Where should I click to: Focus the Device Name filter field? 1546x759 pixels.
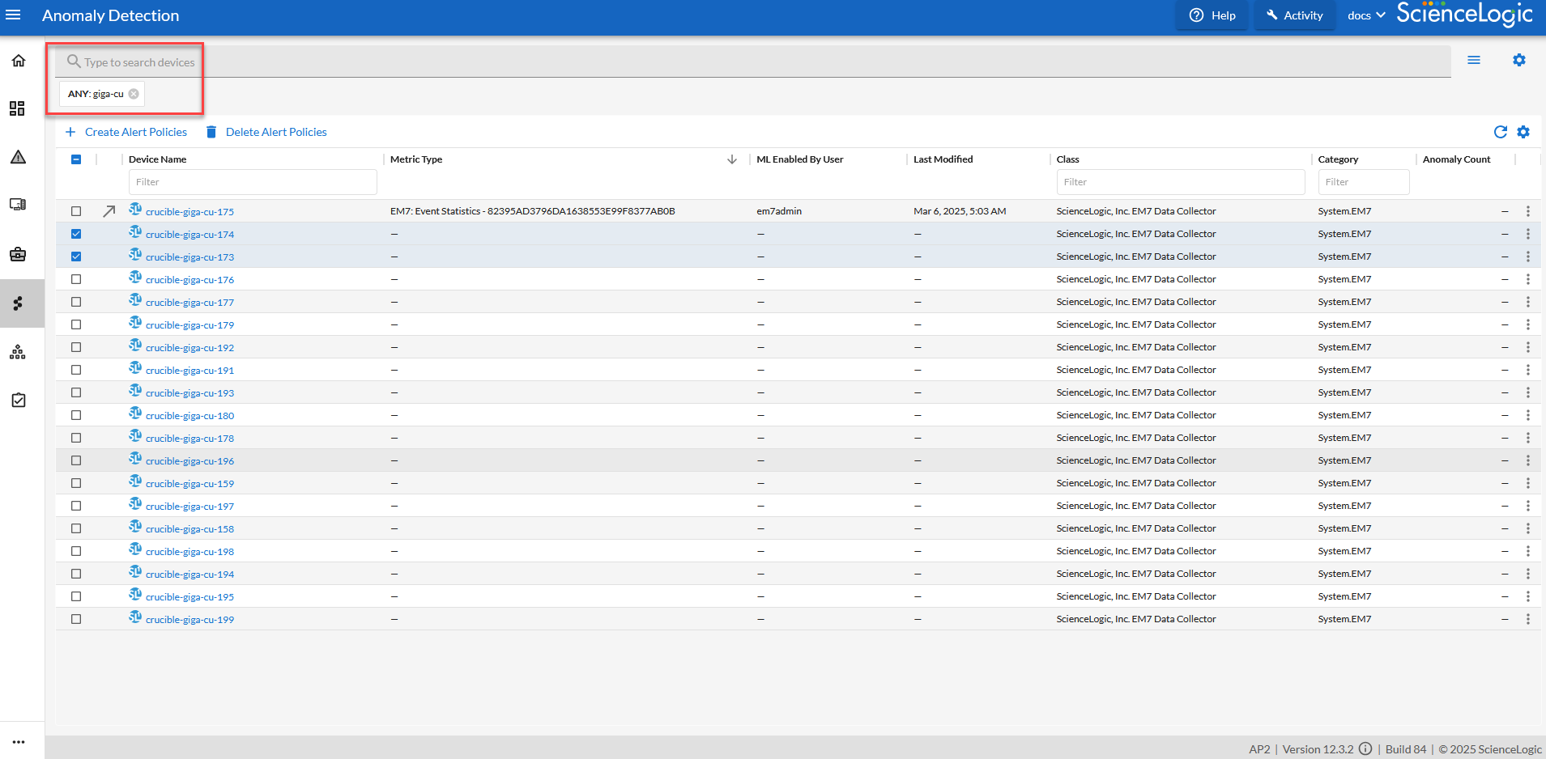click(x=253, y=182)
